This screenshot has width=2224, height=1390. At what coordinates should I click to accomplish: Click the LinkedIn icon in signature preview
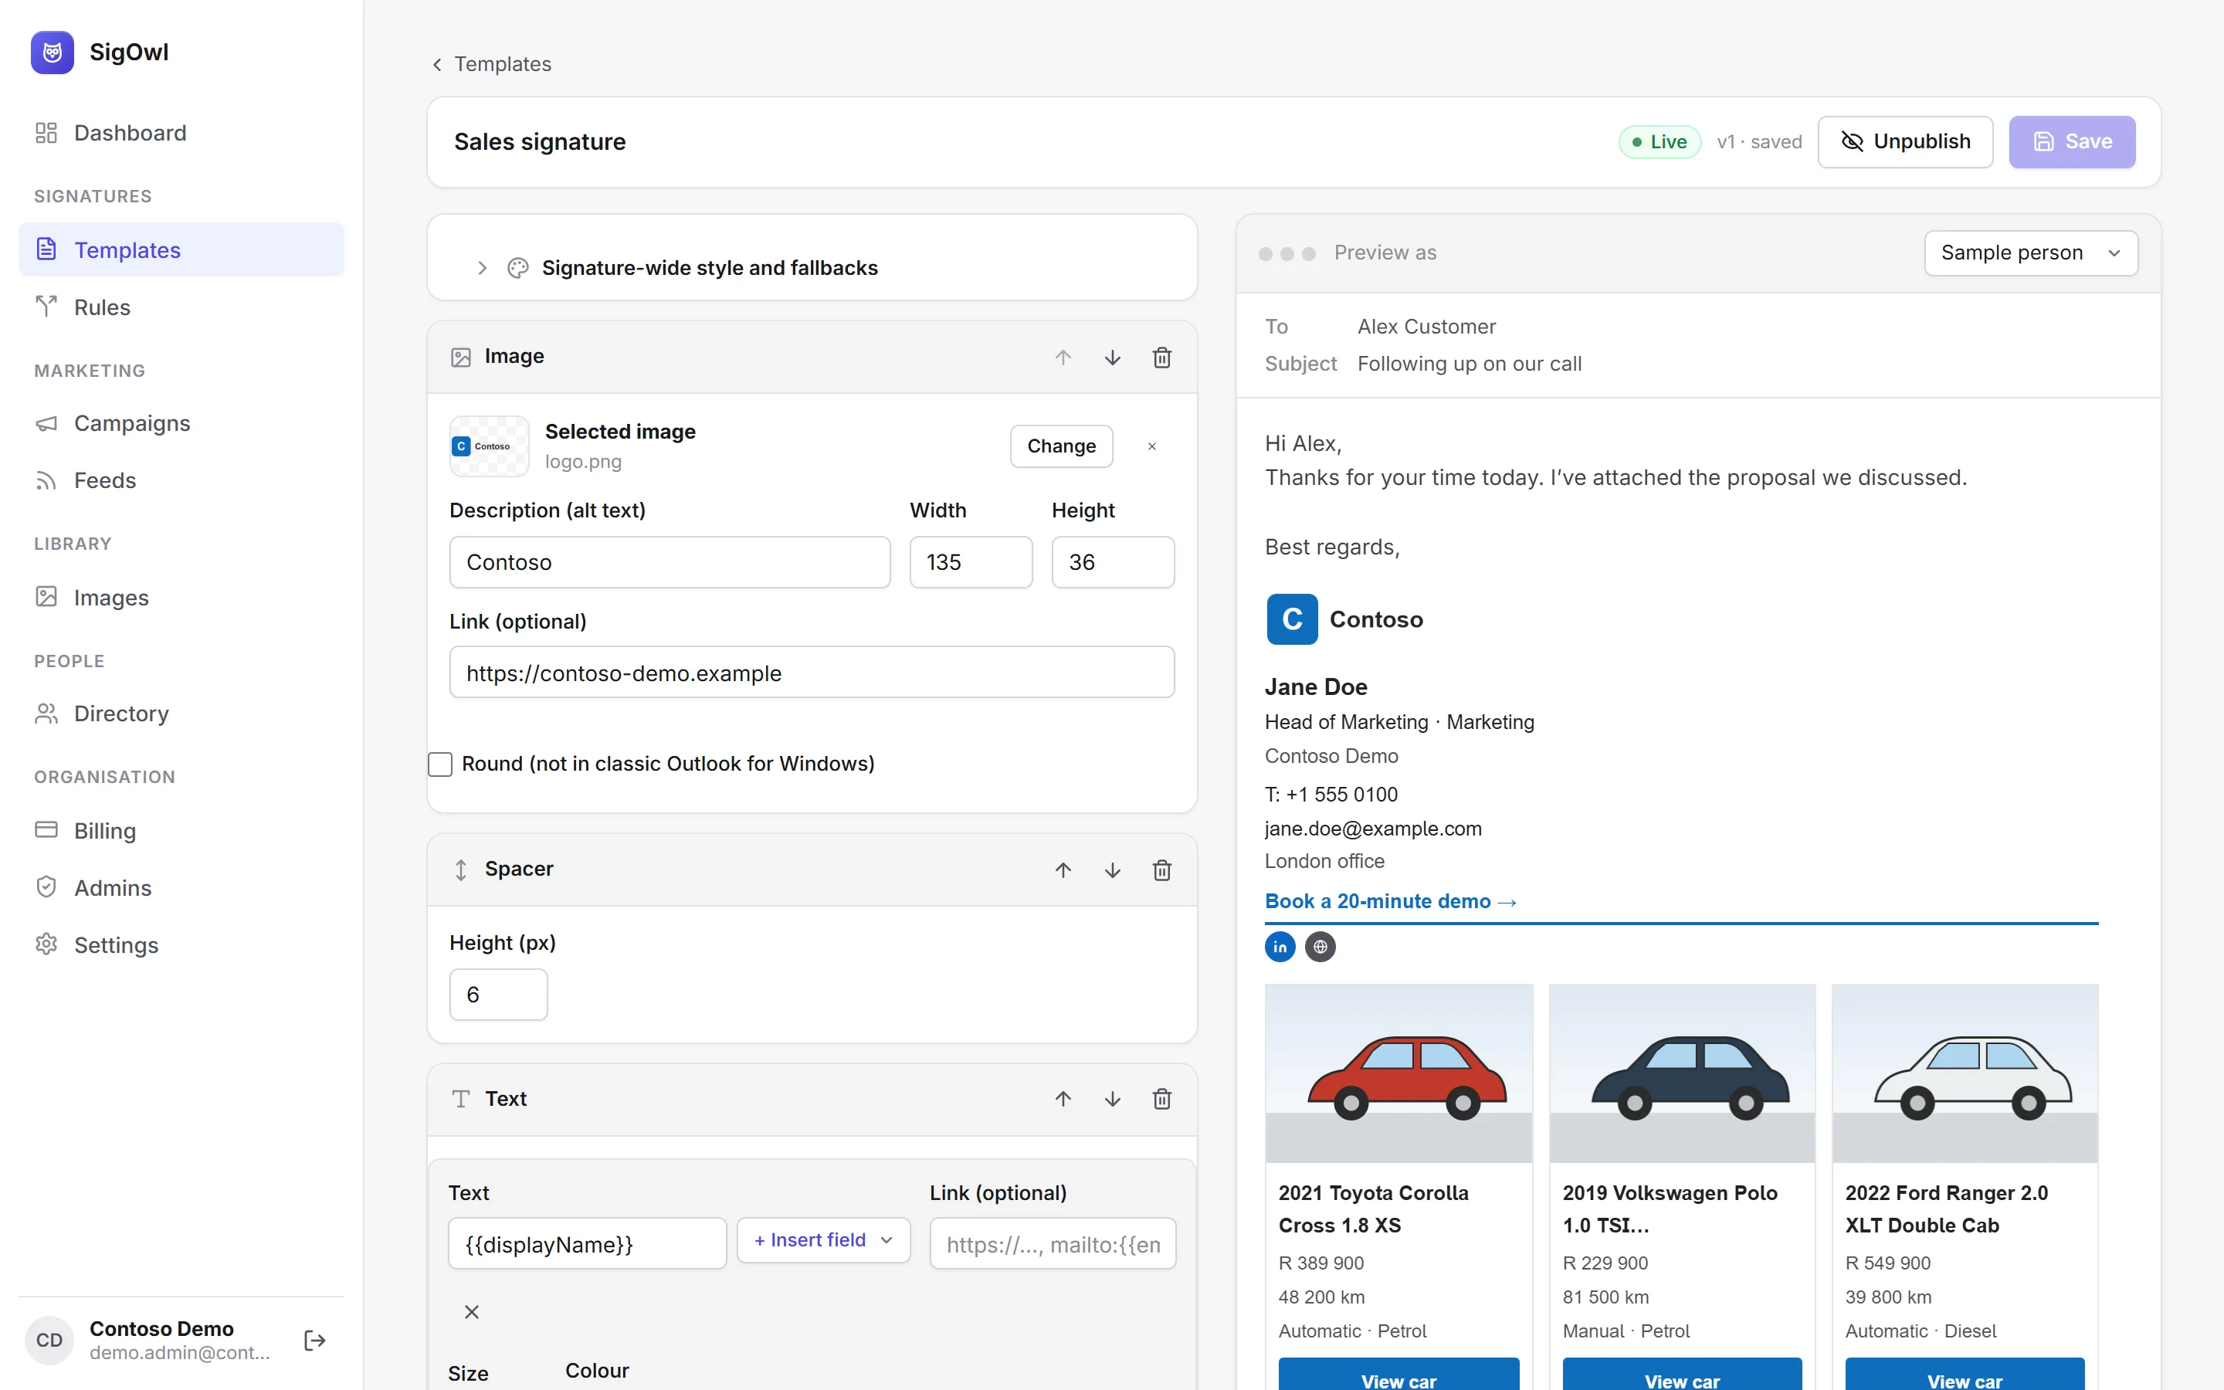click(x=1280, y=947)
